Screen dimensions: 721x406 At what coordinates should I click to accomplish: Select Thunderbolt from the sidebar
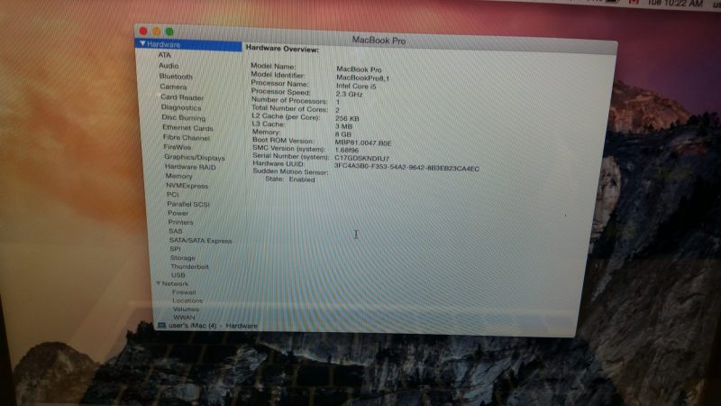tap(189, 267)
